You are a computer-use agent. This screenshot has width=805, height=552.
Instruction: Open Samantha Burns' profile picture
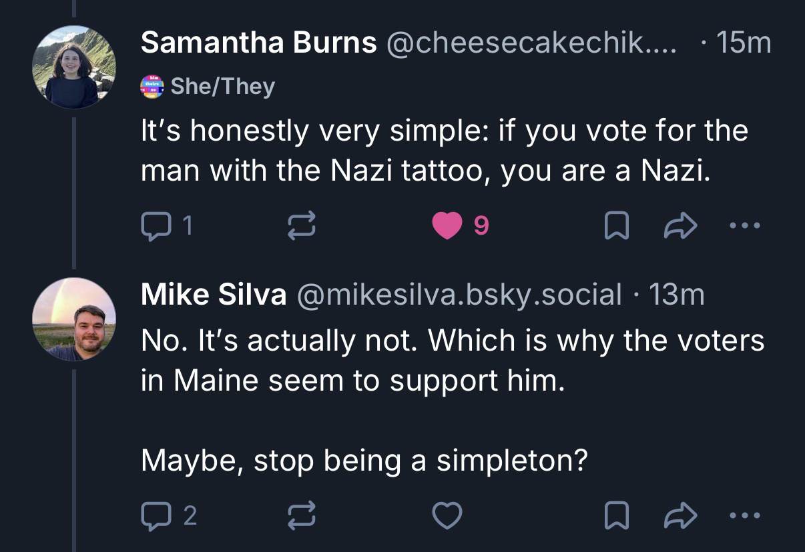[73, 67]
